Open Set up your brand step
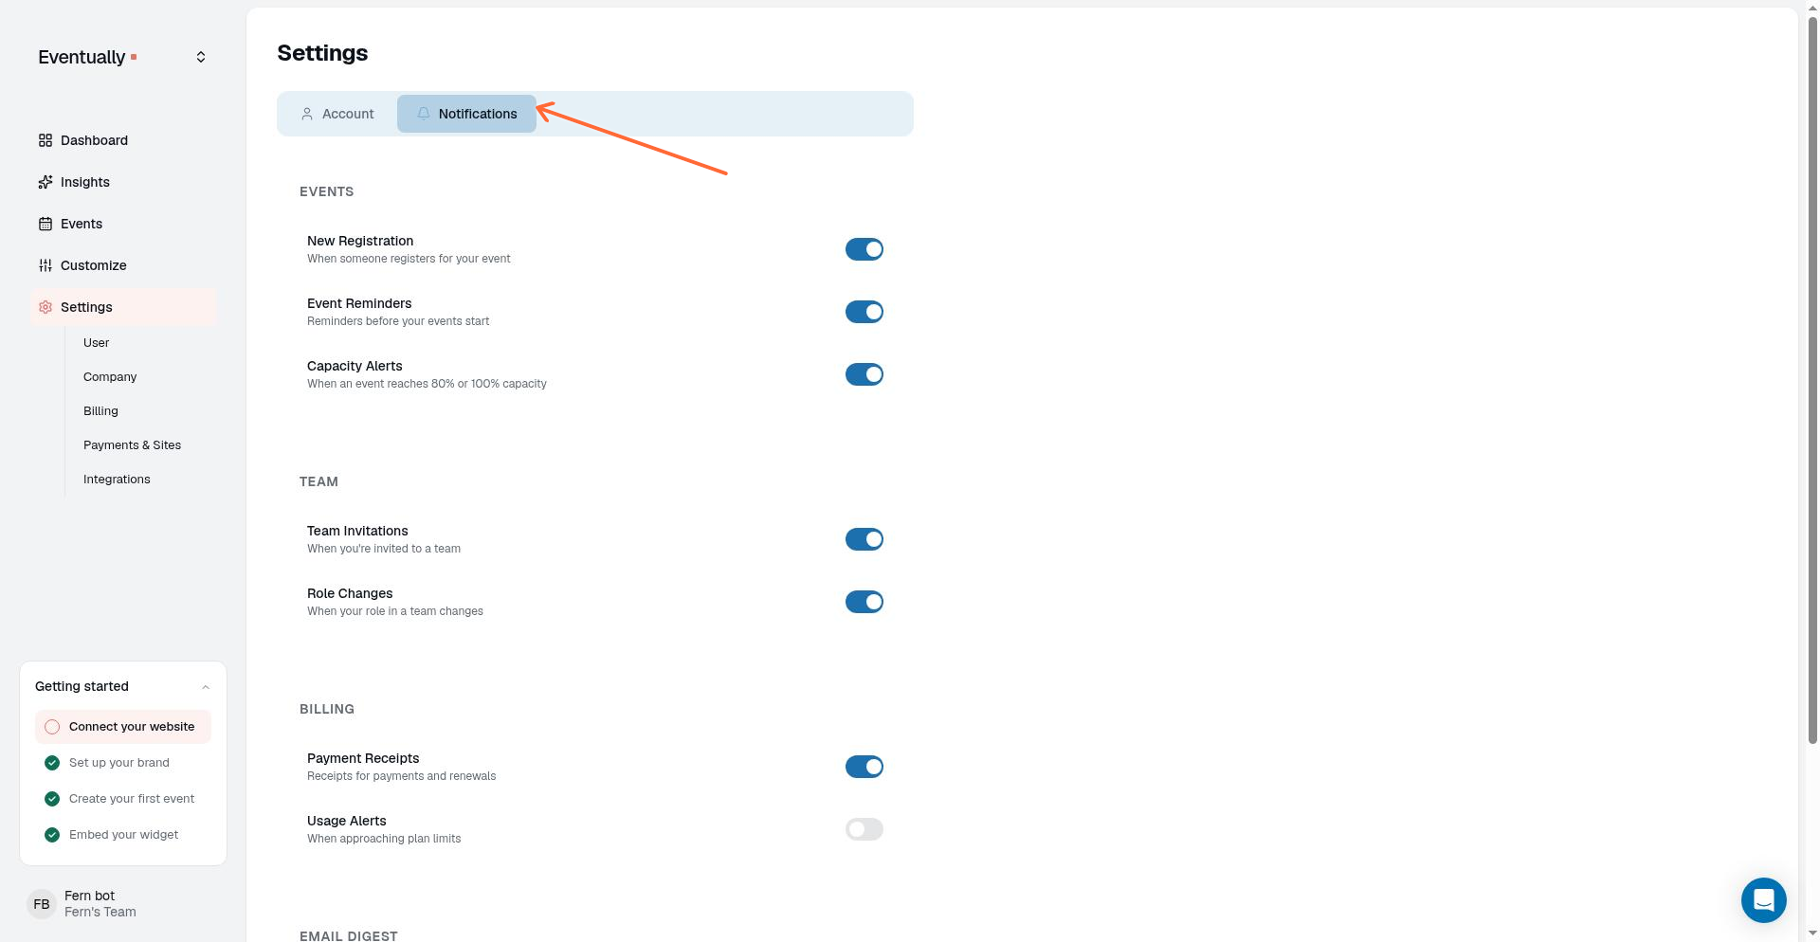This screenshot has height=942, width=1820. pos(123,763)
